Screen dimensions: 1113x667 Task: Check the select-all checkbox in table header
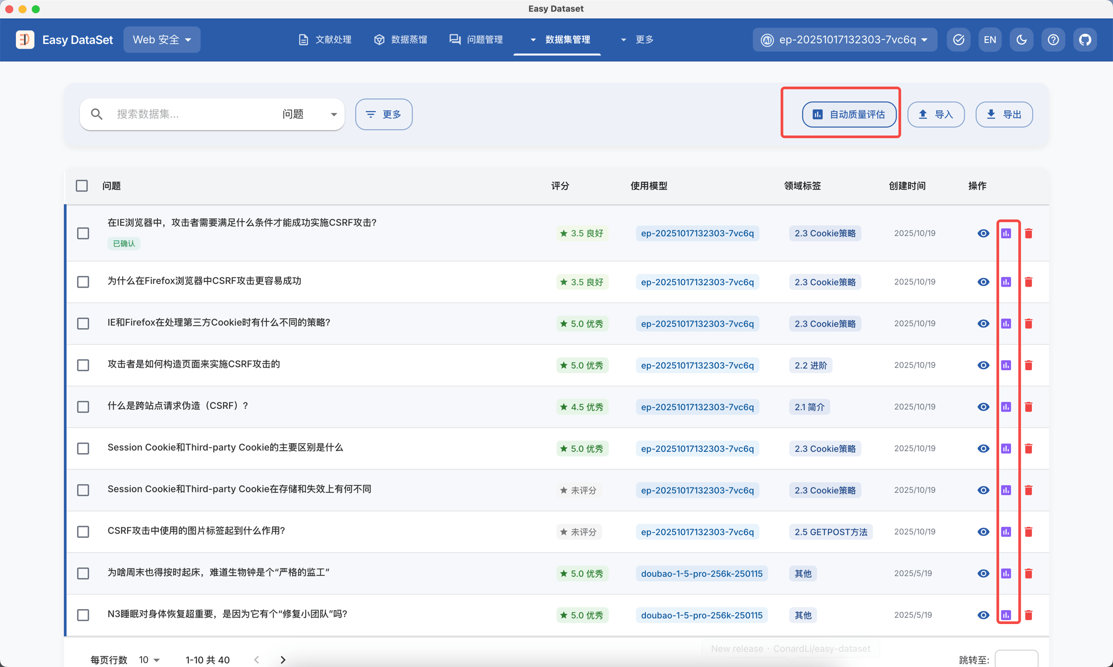pos(82,186)
